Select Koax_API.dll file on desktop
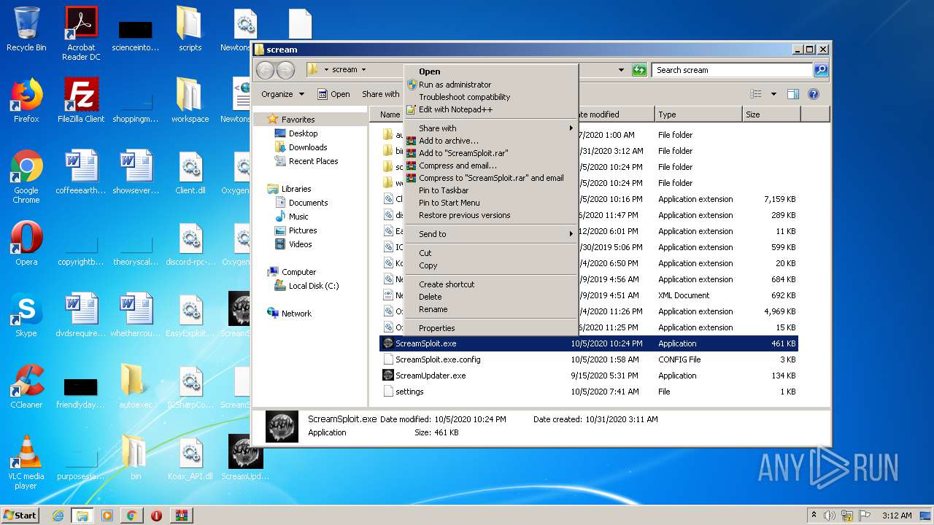934x525 pixels. (190, 458)
